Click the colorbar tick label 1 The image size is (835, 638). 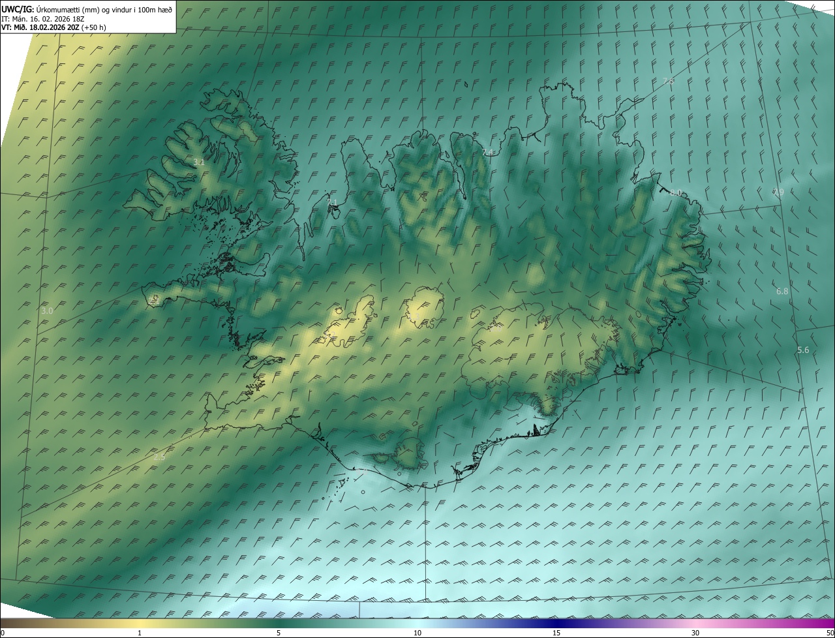(x=140, y=633)
